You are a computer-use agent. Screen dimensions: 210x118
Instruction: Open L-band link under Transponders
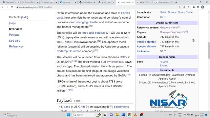[x=164, y=66]
